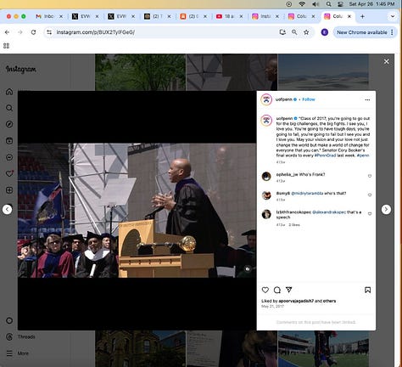Save the post with bookmark icon
Screen dimensions: 402x367
click(367, 290)
